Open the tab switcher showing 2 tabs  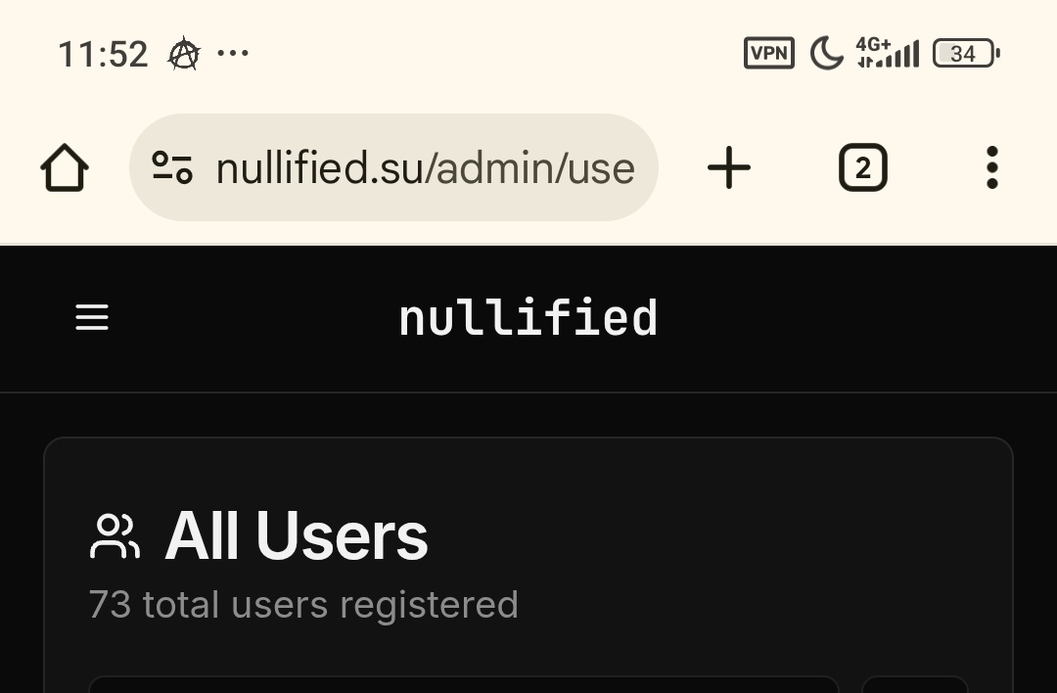tap(862, 168)
